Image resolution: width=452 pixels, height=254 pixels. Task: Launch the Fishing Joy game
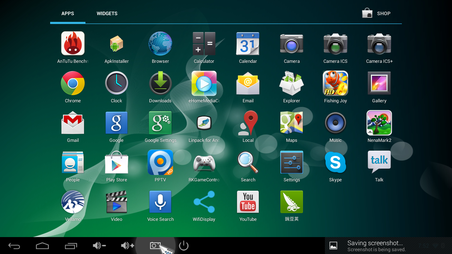[335, 83]
